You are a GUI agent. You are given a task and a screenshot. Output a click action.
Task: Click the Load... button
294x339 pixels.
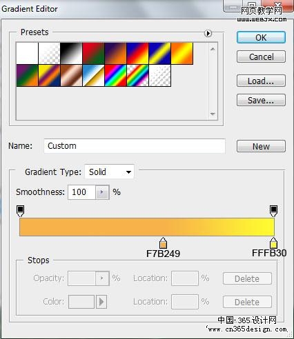(261, 81)
